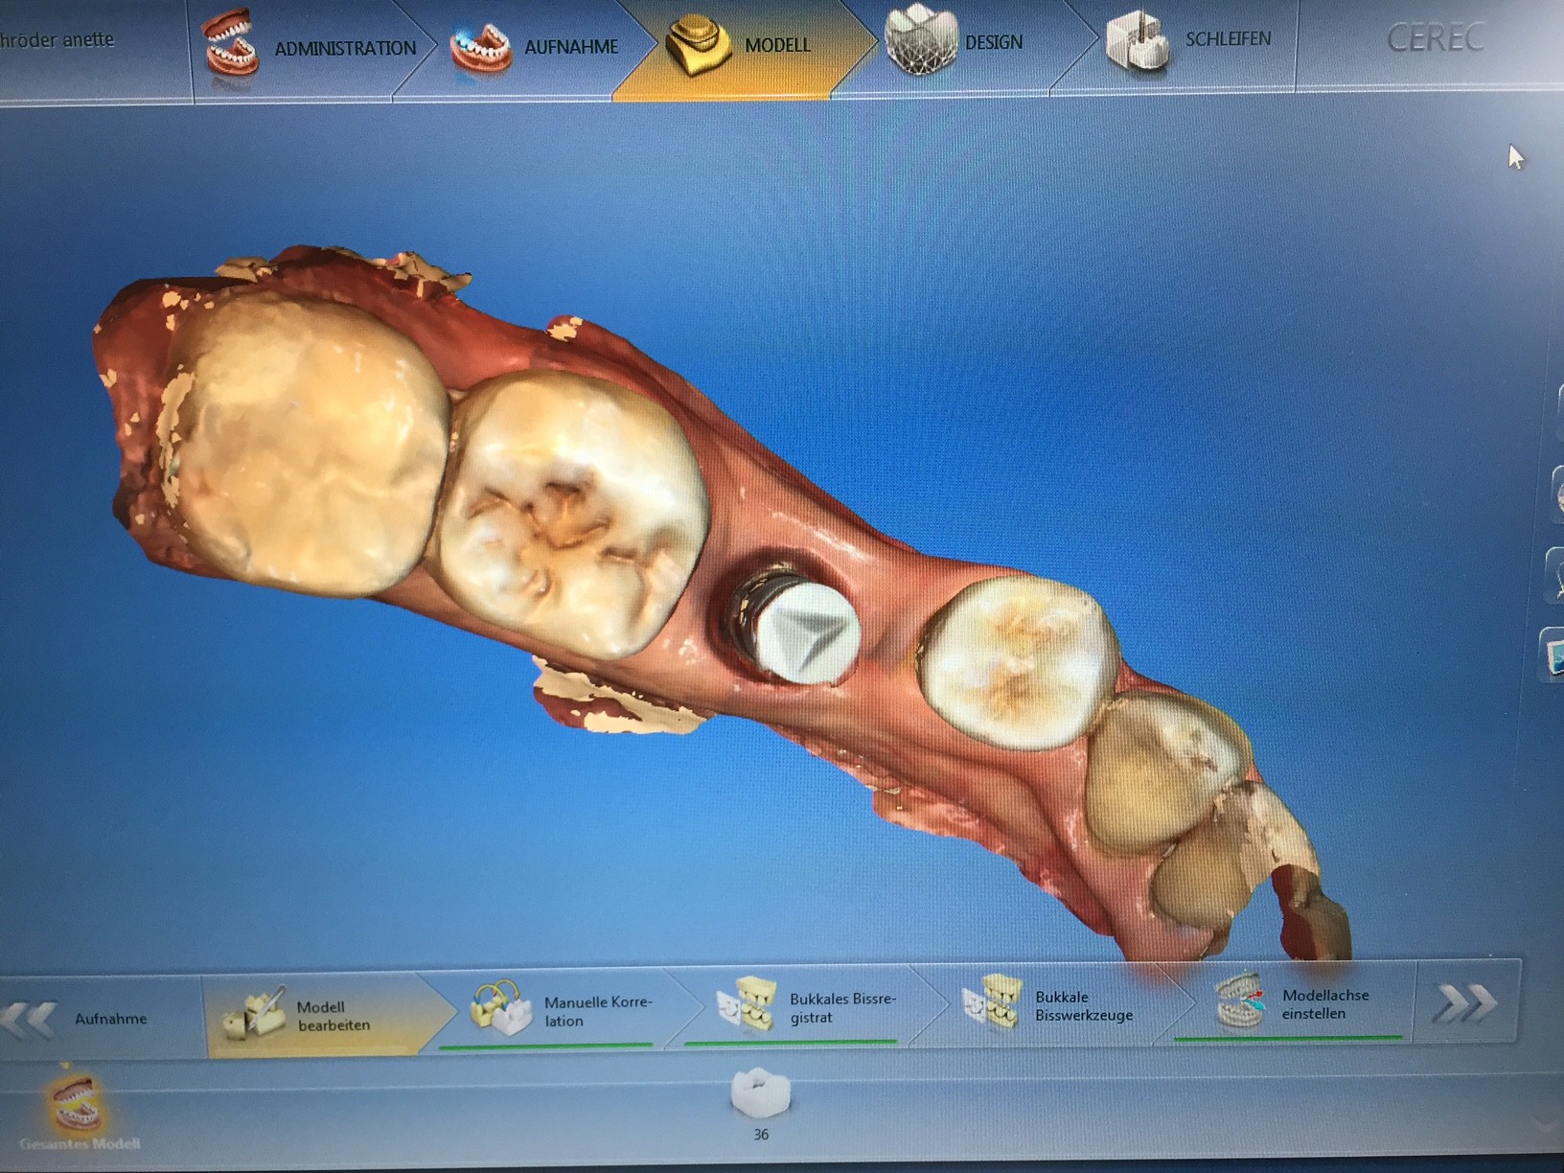Select the Manuelle Korrelation step icon
Image resolution: width=1564 pixels, height=1173 pixels.
click(x=500, y=1009)
